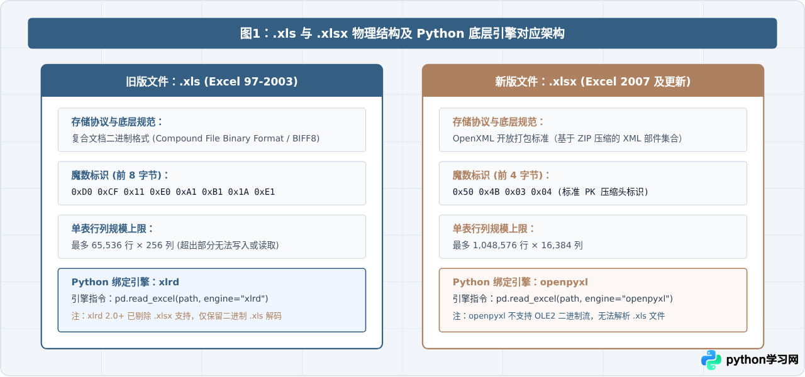Click the 'openpyxl 不支持 OLE2 二进制流' note
Viewport: 805px width, 377px height.
point(558,315)
